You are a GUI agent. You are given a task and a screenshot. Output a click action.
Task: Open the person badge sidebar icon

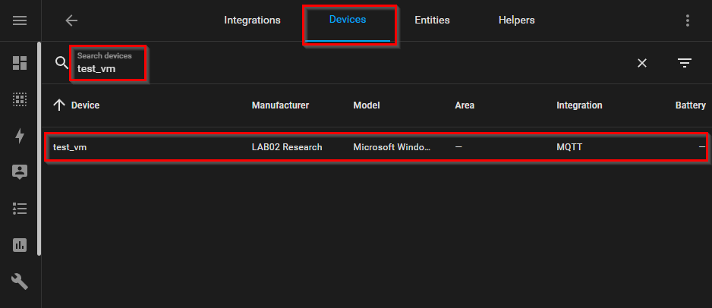[20, 172]
